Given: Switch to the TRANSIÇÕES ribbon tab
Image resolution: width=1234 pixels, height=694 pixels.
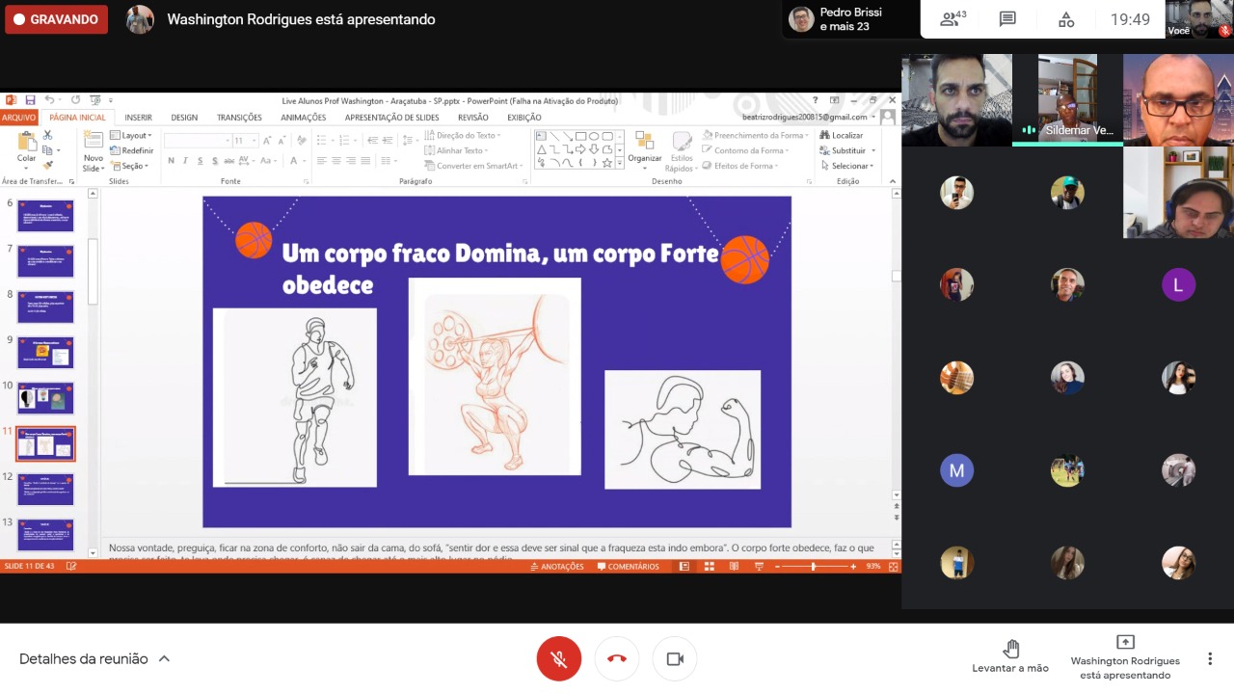Looking at the screenshot, I should (x=239, y=118).
